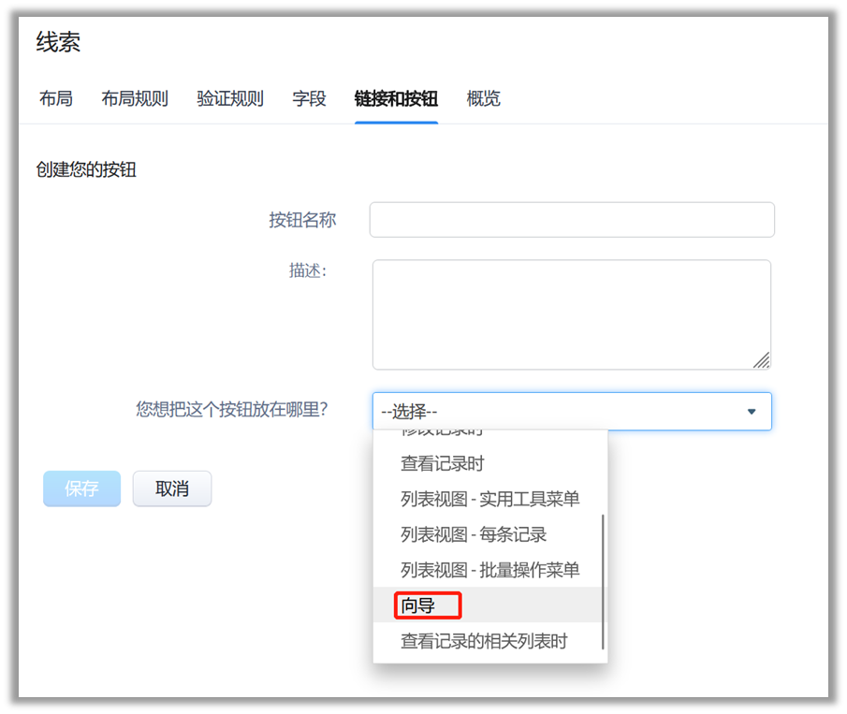This screenshot has width=847, height=714.
Task: Click inside the 描述 text area
Action: tap(571, 313)
